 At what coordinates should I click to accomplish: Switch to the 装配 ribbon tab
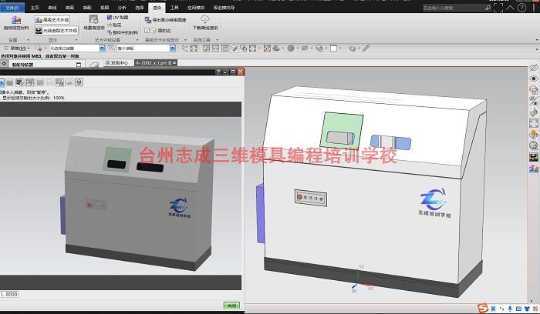tap(87, 8)
